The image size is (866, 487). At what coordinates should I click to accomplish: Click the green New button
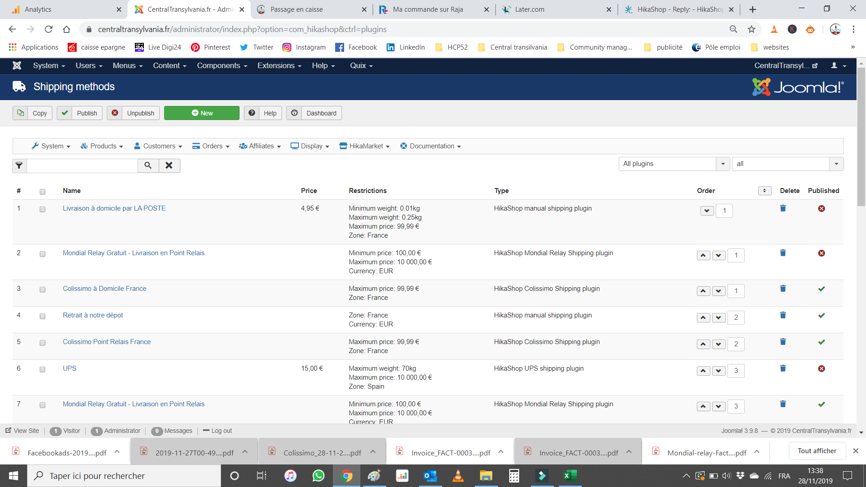coord(202,113)
